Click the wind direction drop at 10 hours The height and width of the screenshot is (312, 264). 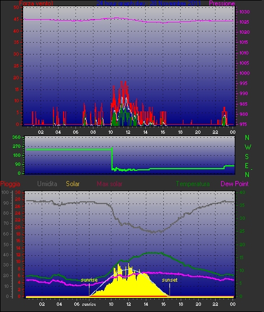tap(112, 159)
